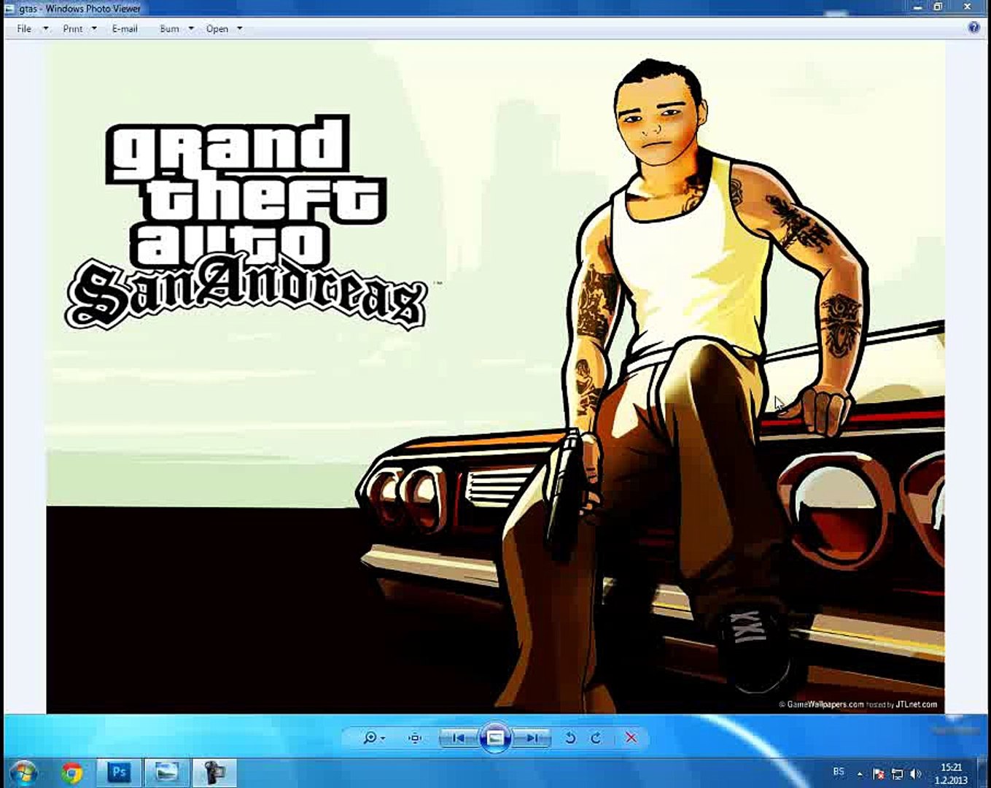991x788 pixels.
Task: Click the BS language indicator
Action: [x=839, y=772]
